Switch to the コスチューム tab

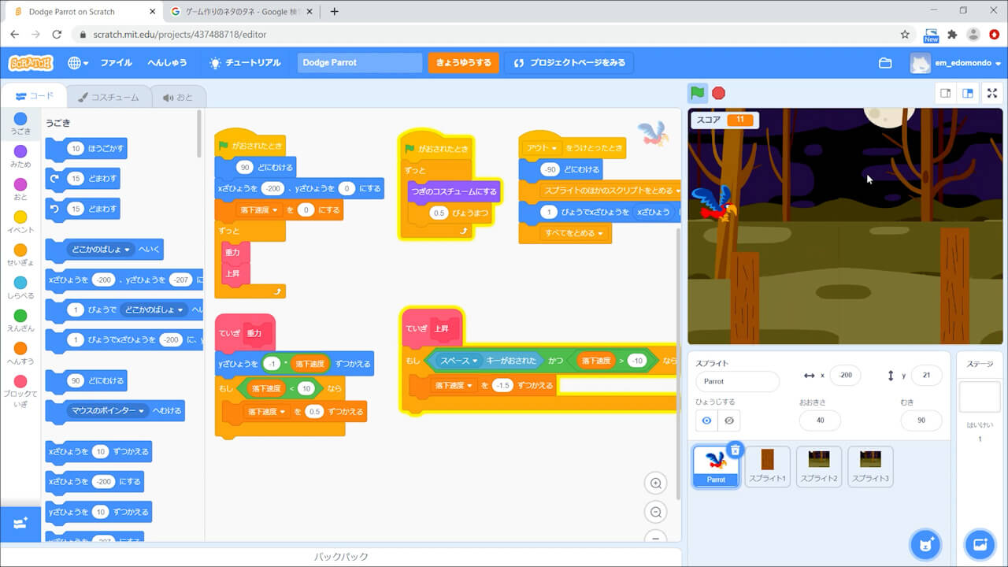109,97
